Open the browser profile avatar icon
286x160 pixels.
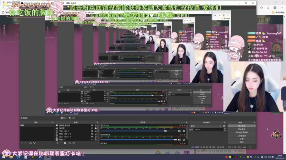[x=275, y=7]
